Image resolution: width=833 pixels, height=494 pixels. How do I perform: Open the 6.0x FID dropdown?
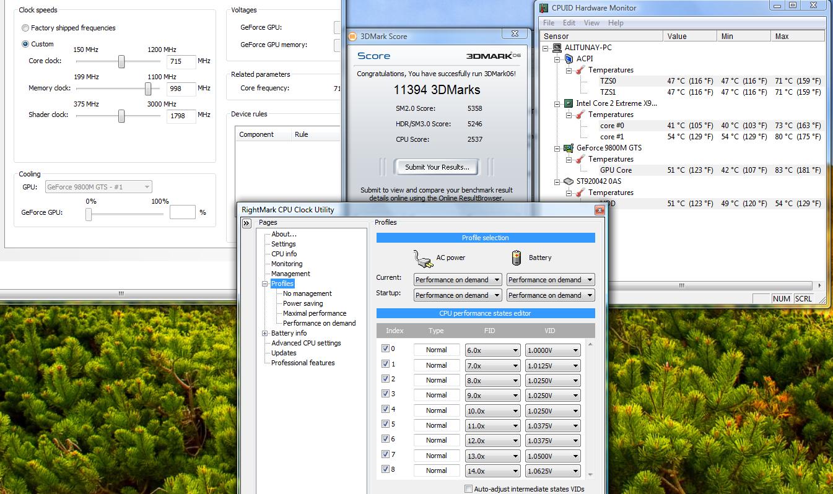(493, 350)
